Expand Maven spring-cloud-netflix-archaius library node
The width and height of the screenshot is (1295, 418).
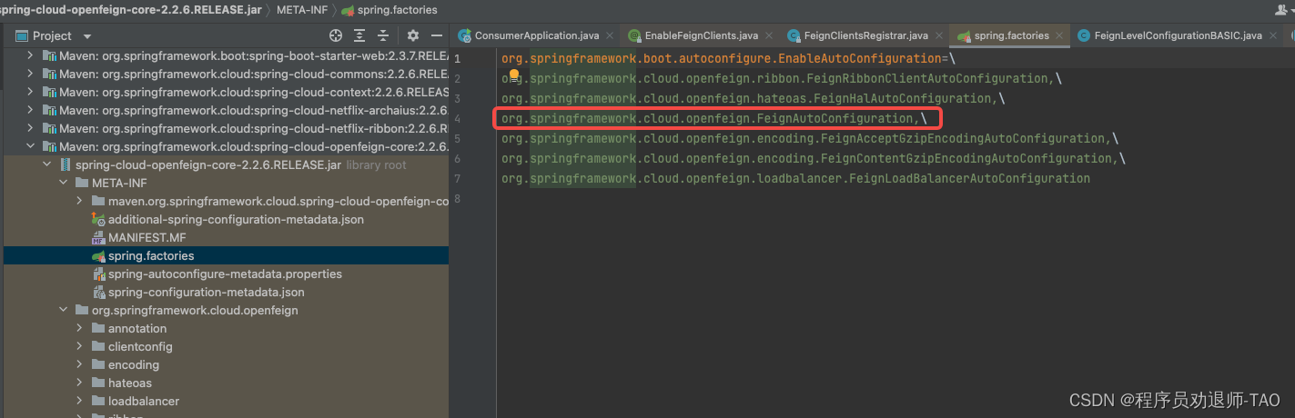pos(30,110)
